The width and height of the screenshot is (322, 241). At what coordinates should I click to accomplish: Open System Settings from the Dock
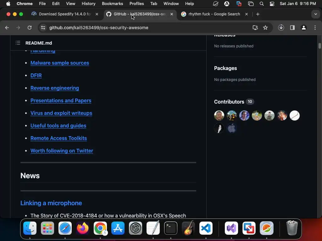click(136, 228)
